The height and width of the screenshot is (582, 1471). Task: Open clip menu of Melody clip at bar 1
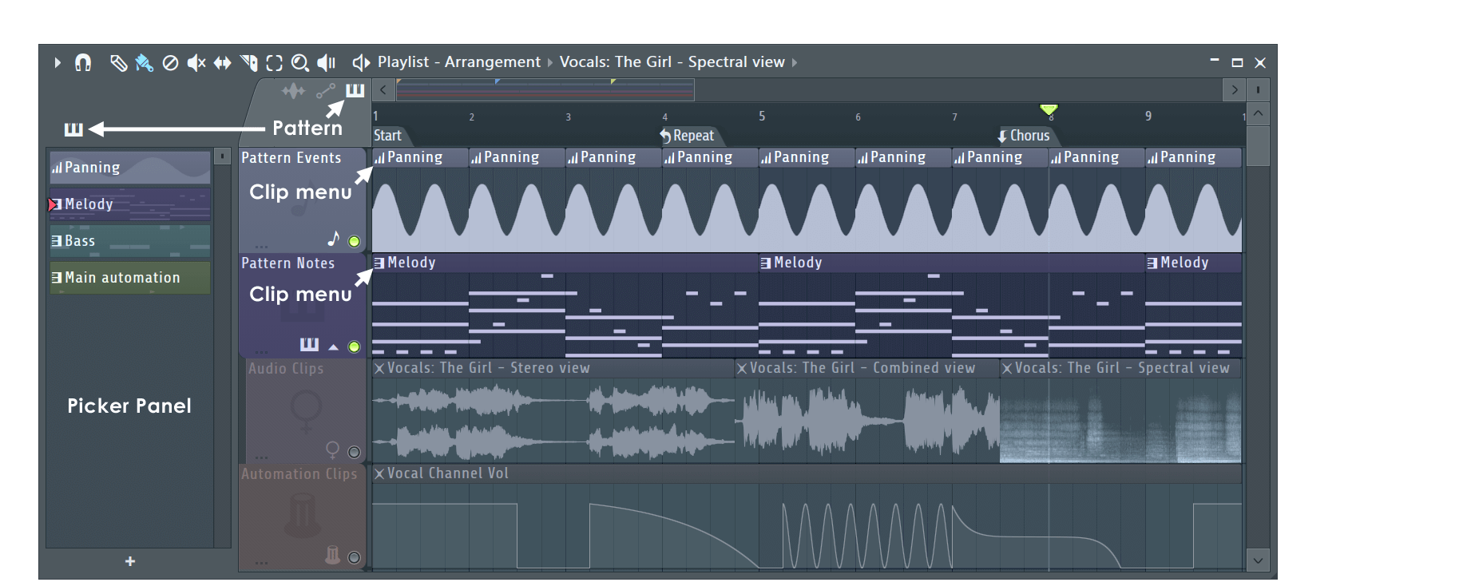[380, 263]
